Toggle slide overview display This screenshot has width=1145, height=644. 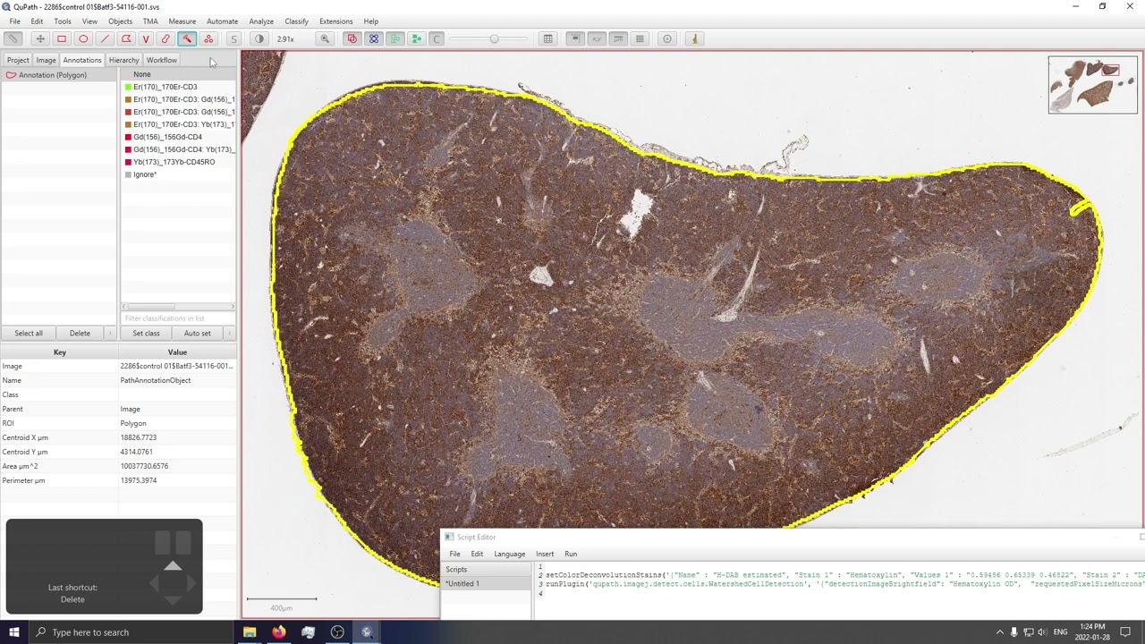(576, 38)
